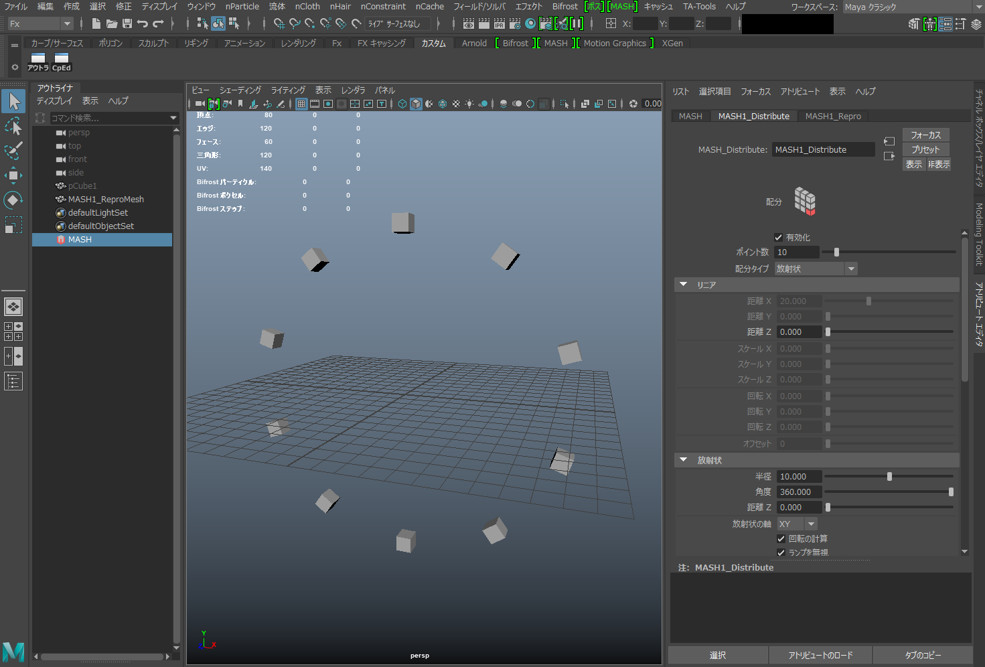Screen dimensions: 985x667
Task: Click the New Scene icon
Action: click(x=96, y=23)
